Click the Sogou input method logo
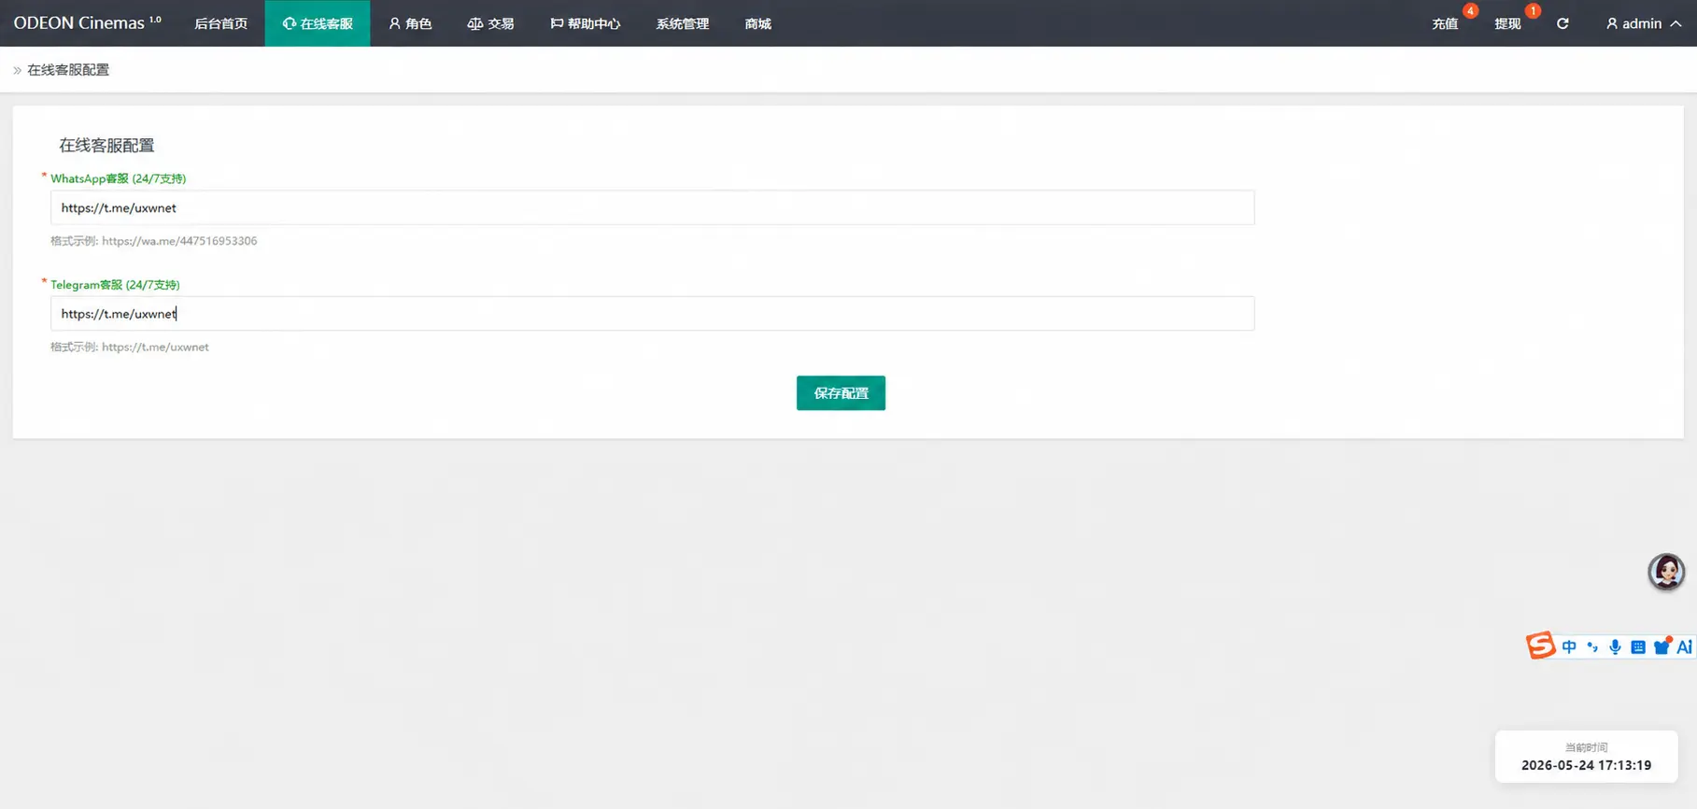This screenshot has height=809, width=1697. (x=1540, y=646)
